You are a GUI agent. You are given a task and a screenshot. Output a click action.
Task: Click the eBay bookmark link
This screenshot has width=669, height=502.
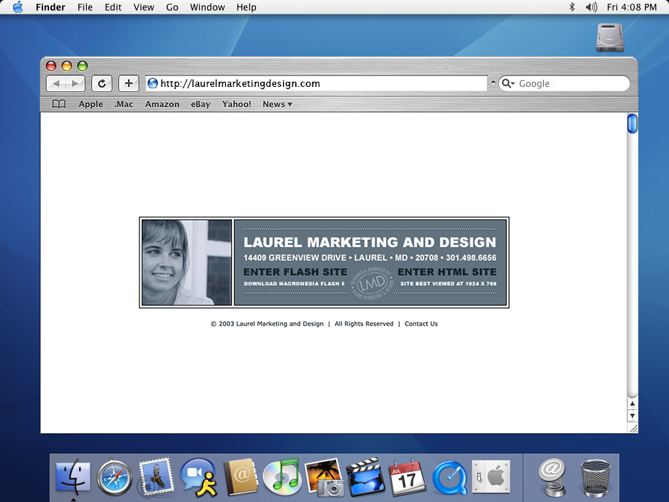(x=201, y=104)
